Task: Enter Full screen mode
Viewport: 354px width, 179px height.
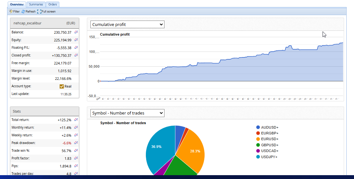Action: pos(46,12)
